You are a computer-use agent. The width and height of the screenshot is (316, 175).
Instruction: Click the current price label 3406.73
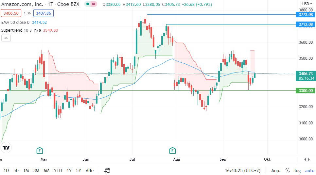tap(306, 73)
